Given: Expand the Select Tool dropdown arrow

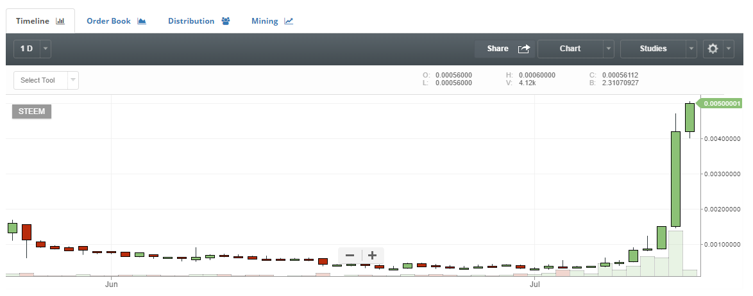Looking at the screenshot, I should [73, 80].
